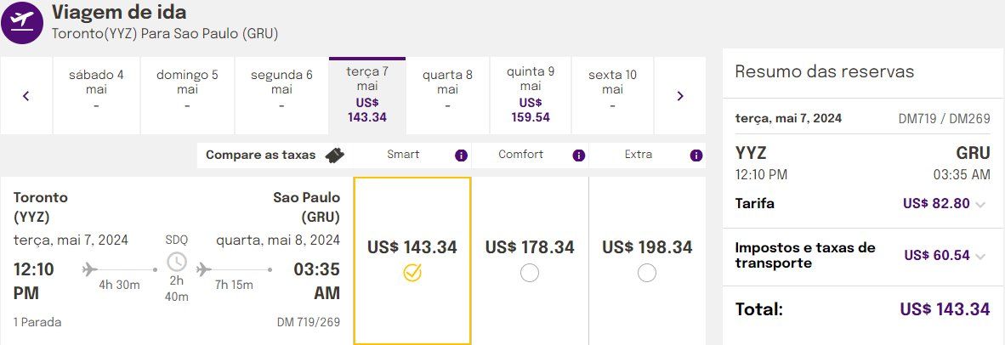Select the sexta 10 mai date tab
The height and width of the screenshot is (345, 1005).
612,95
